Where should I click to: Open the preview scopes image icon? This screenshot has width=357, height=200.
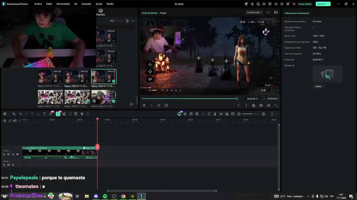click(276, 12)
